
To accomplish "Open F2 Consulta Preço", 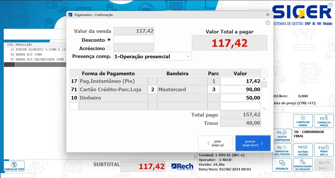I will (x=324, y=121).
